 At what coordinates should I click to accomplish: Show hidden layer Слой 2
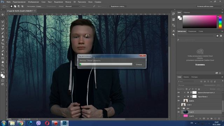click(x=178, y=105)
